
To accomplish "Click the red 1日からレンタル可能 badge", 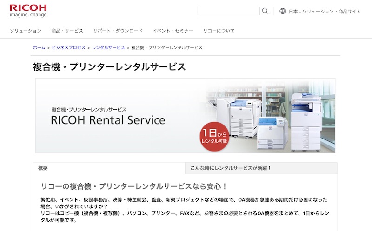I will (x=214, y=136).
